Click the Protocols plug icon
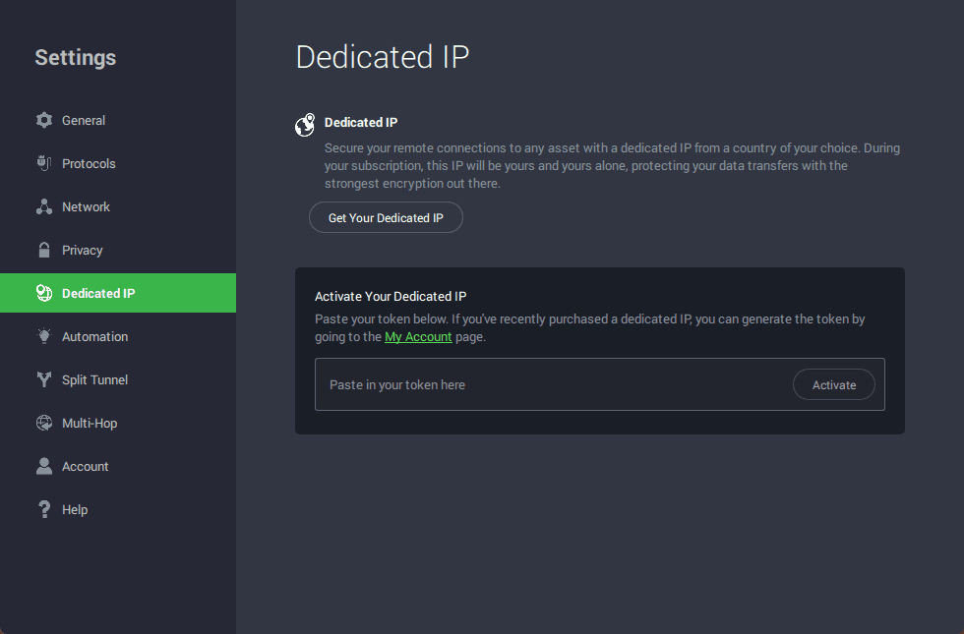 pos(43,163)
